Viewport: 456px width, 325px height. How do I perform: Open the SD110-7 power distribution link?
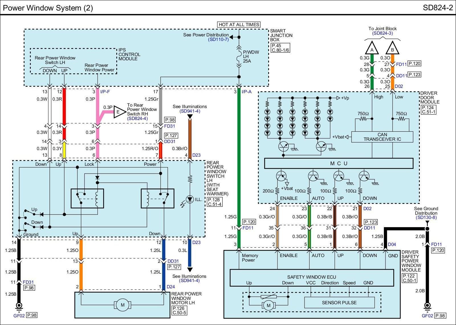218,40
